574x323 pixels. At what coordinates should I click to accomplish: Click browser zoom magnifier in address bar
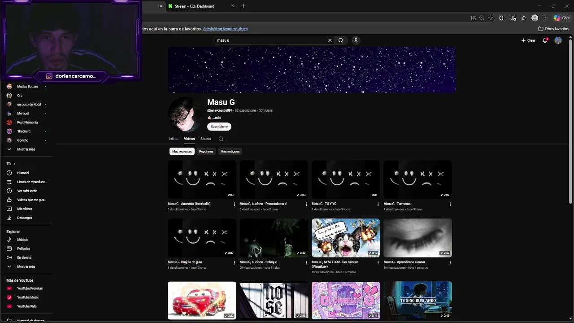[482, 18]
